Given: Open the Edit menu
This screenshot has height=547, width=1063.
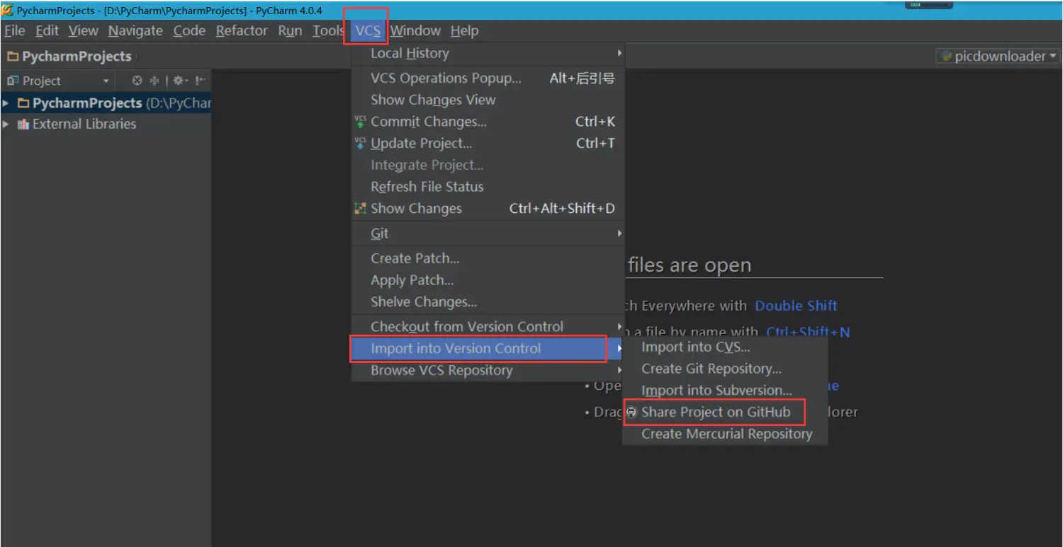Looking at the screenshot, I should coord(47,30).
